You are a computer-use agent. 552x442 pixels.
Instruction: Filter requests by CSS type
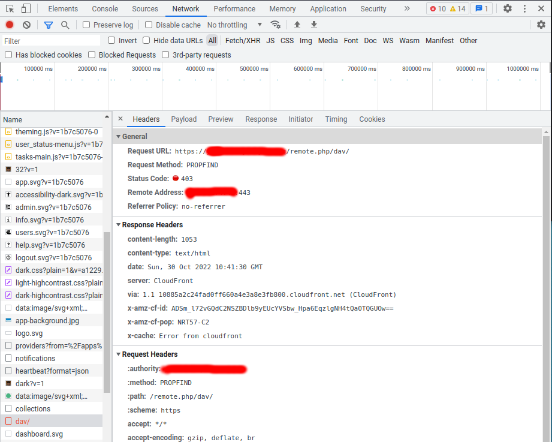click(287, 41)
